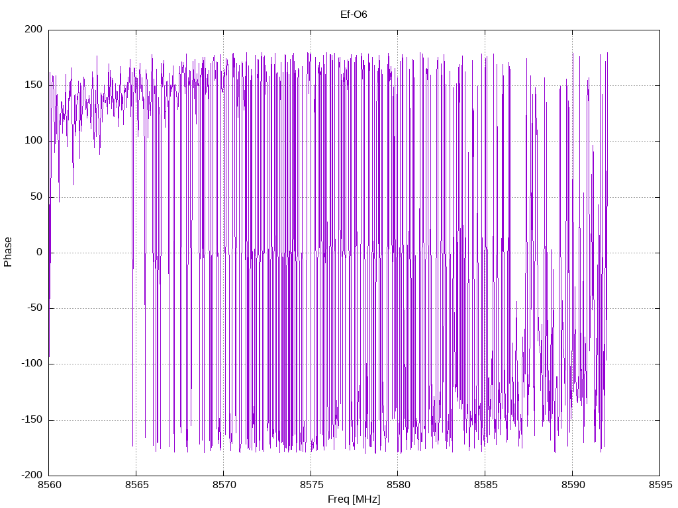Click the x-axis tick label 8595
Screen dimensions: 678x508
click(x=660, y=485)
